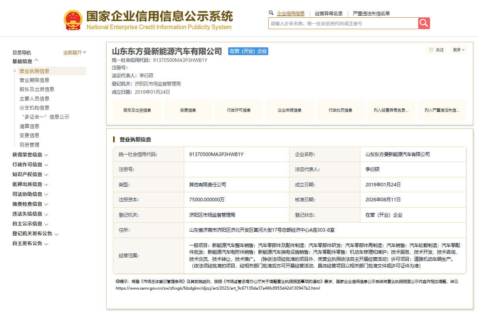Expand the 行政许可信息 sidebar section
The height and width of the screenshot is (316, 478).
pyautogui.click(x=30, y=165)
